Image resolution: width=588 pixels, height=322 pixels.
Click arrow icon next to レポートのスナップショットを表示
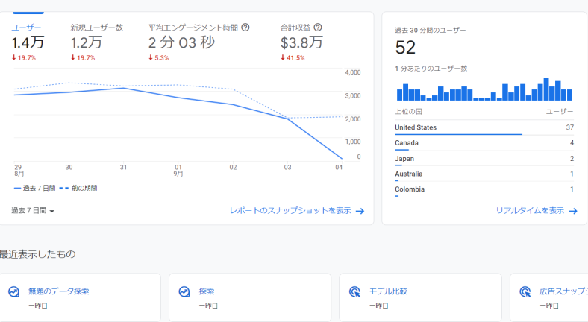(x=360, y=211)
